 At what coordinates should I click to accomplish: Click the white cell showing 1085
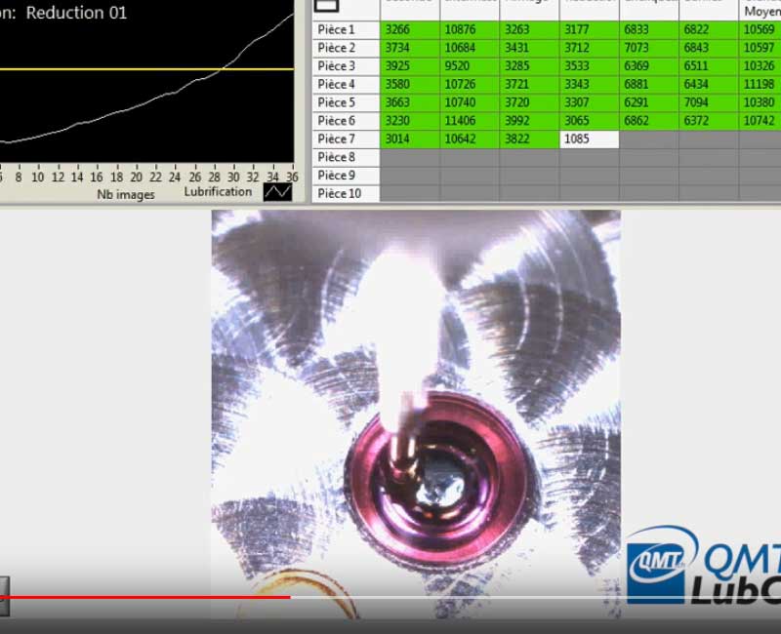[x=589, y=139]
